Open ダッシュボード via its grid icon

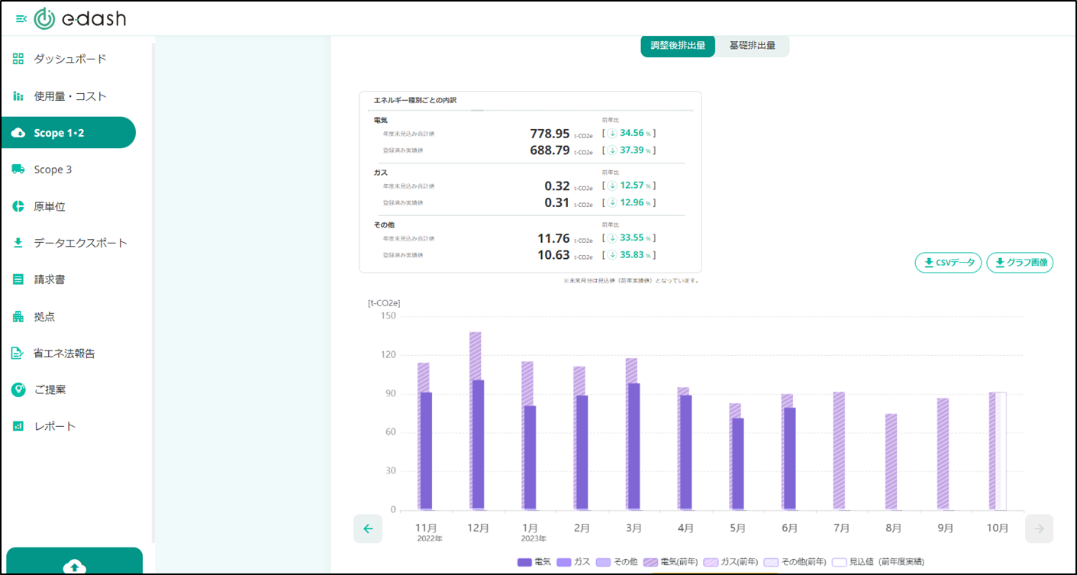click(18, 59)
